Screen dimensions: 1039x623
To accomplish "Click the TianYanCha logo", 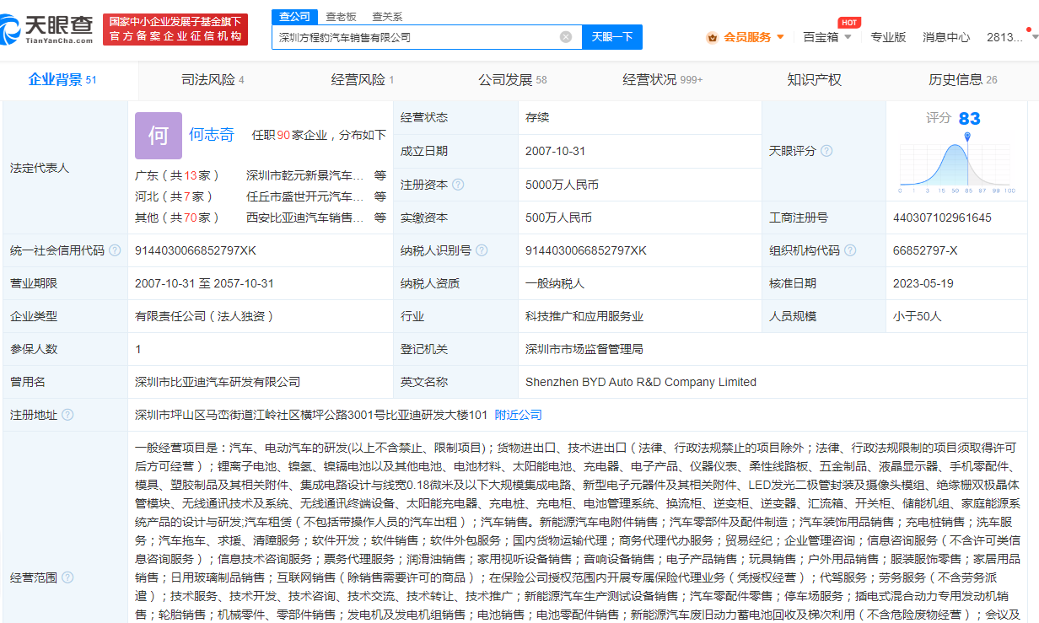I will [47, 29].
